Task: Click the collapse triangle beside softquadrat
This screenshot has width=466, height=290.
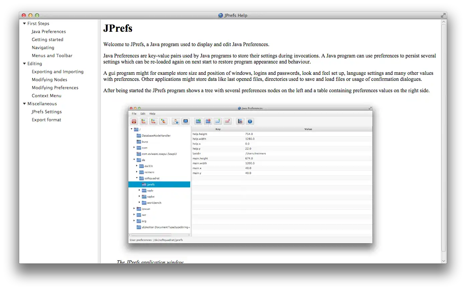Action: click(x=137, y=178)
